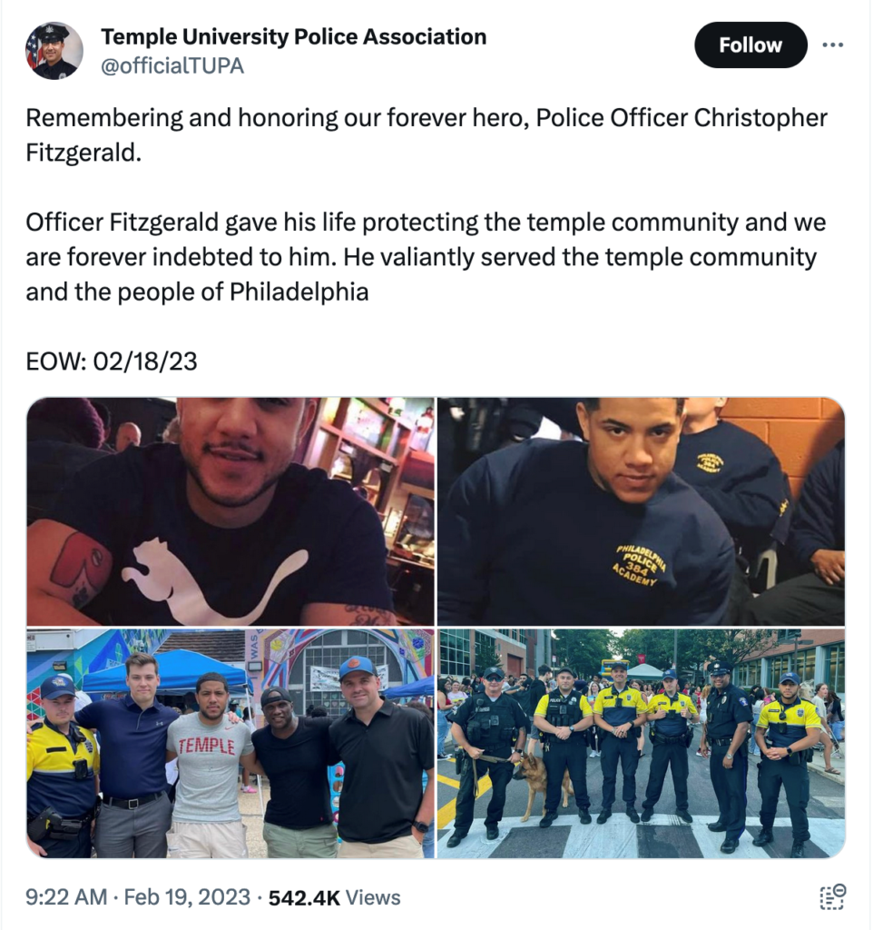Image resolution: width=873 pixels, height=930 pixels.
Task: Click the 9:22 AM timestamp link
Action: 66,897
